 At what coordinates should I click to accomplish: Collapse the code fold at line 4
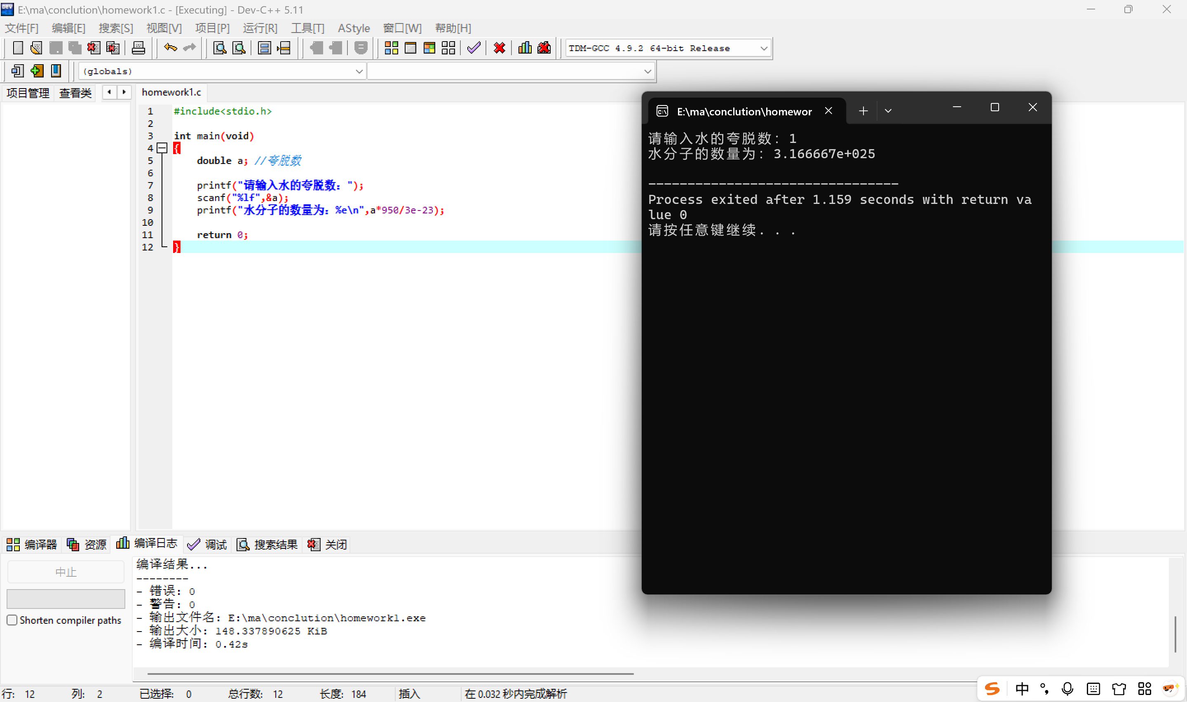tap(162, 148)
